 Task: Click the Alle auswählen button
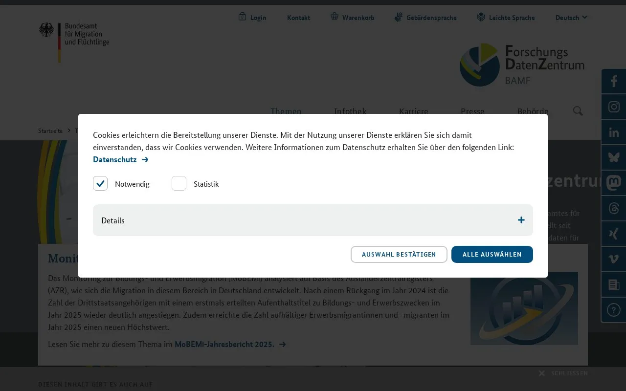(x=492, y=254)
